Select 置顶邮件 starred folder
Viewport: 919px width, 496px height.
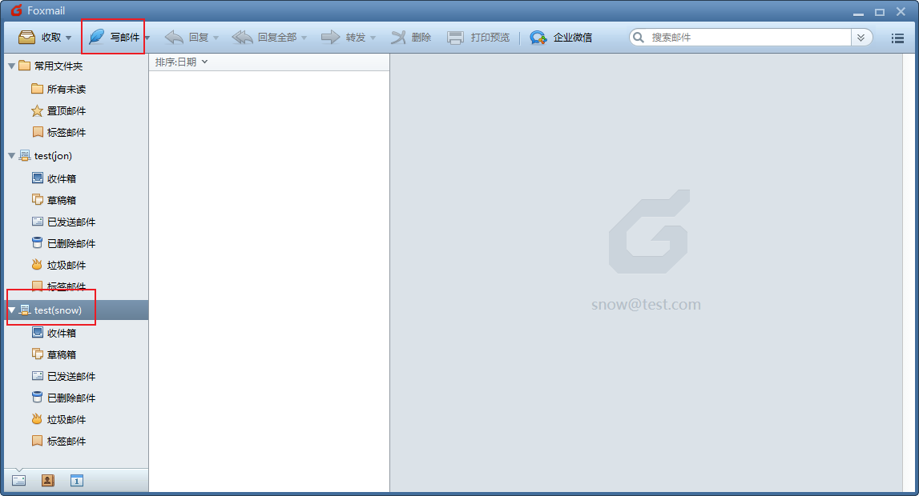pyautogui.click(x=66, y=111)
